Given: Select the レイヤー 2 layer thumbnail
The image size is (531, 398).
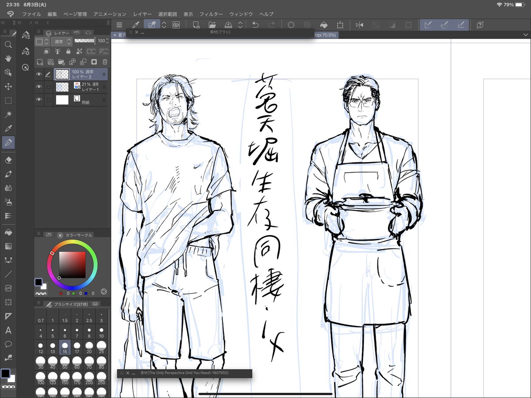Looking at the screenshot, I should [62, 74].
